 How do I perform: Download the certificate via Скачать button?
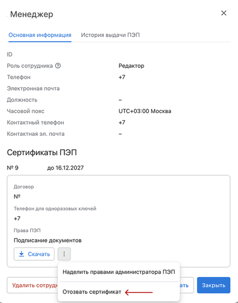34,254
